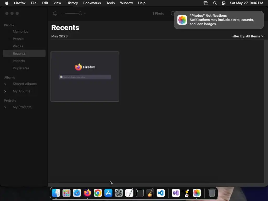This screenshot has height=201, width=268.
Task: Open Memories in the sidebar
Action: pos(20,31)
